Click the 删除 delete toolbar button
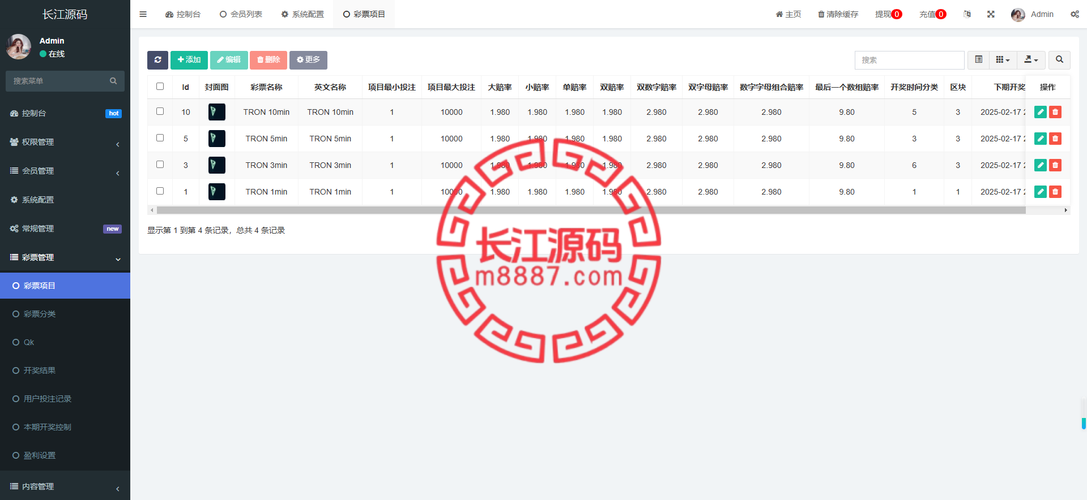 268,60
